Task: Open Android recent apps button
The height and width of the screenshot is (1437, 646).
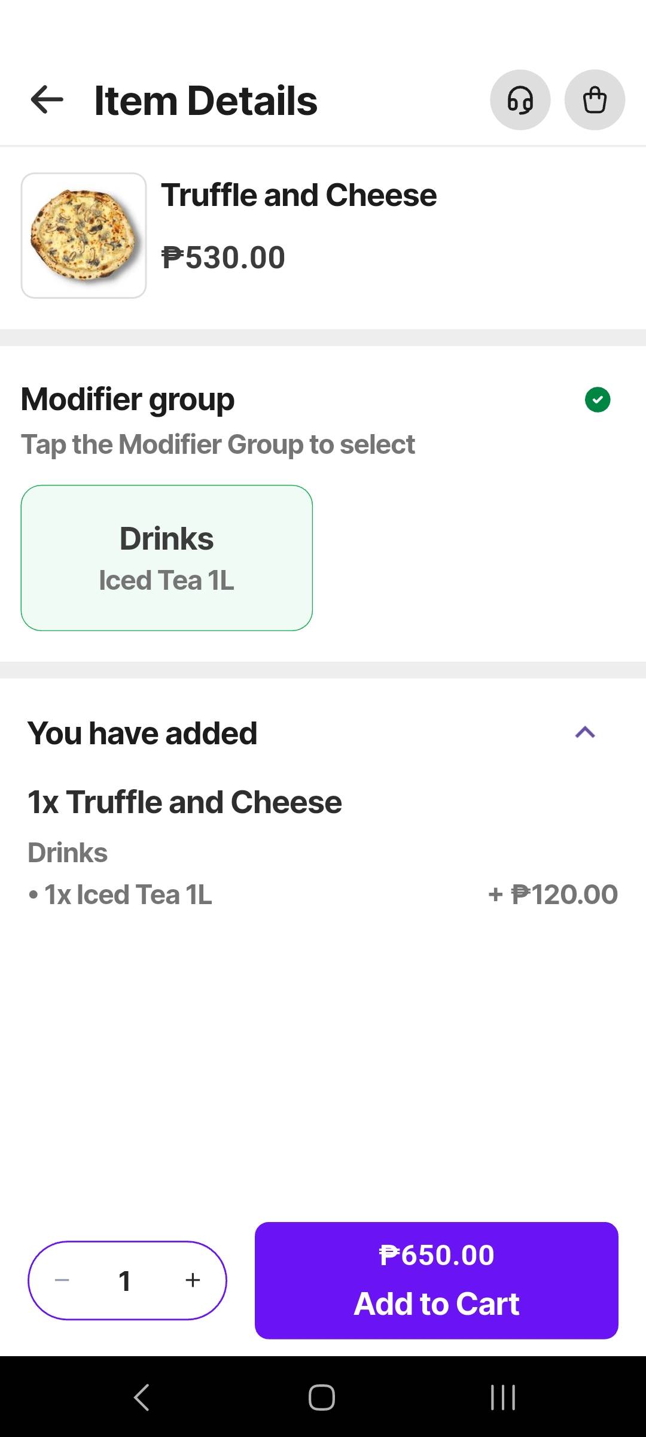Action: (x=502, y=1397)
